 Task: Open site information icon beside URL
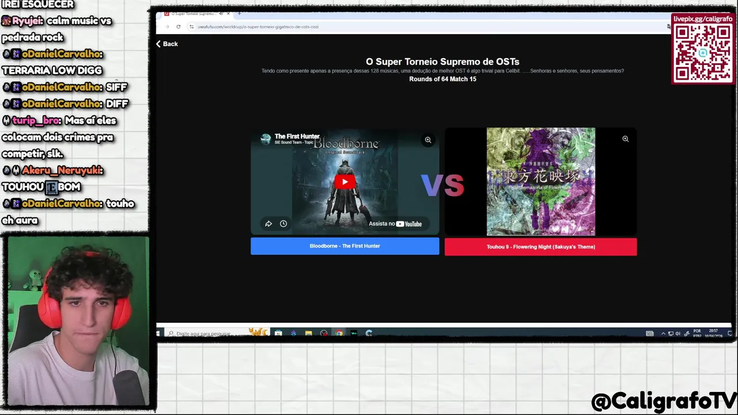[x=191, y=27]
